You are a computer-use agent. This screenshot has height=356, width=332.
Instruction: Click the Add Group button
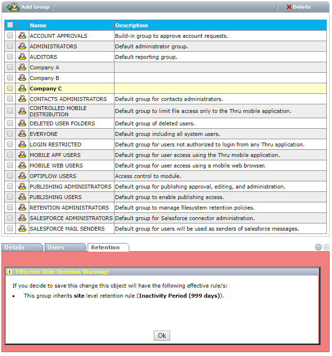click(28, 7)
